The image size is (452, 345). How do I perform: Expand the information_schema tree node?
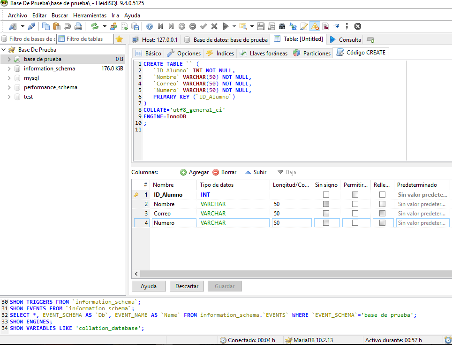(9, 69)
